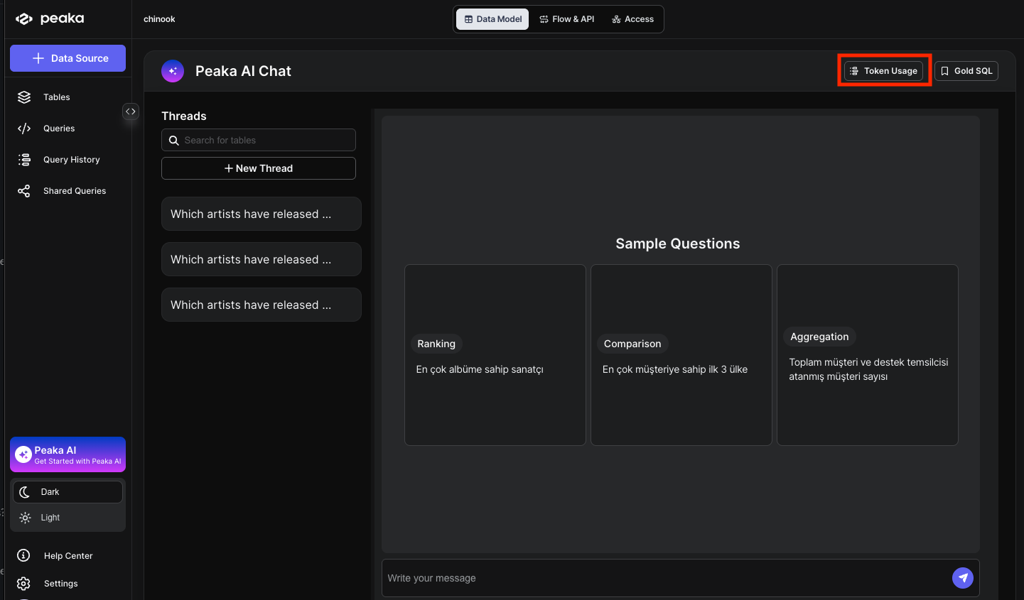Select the Comparison sample question card
The image size is (1024, 600).
coord(681,355)
